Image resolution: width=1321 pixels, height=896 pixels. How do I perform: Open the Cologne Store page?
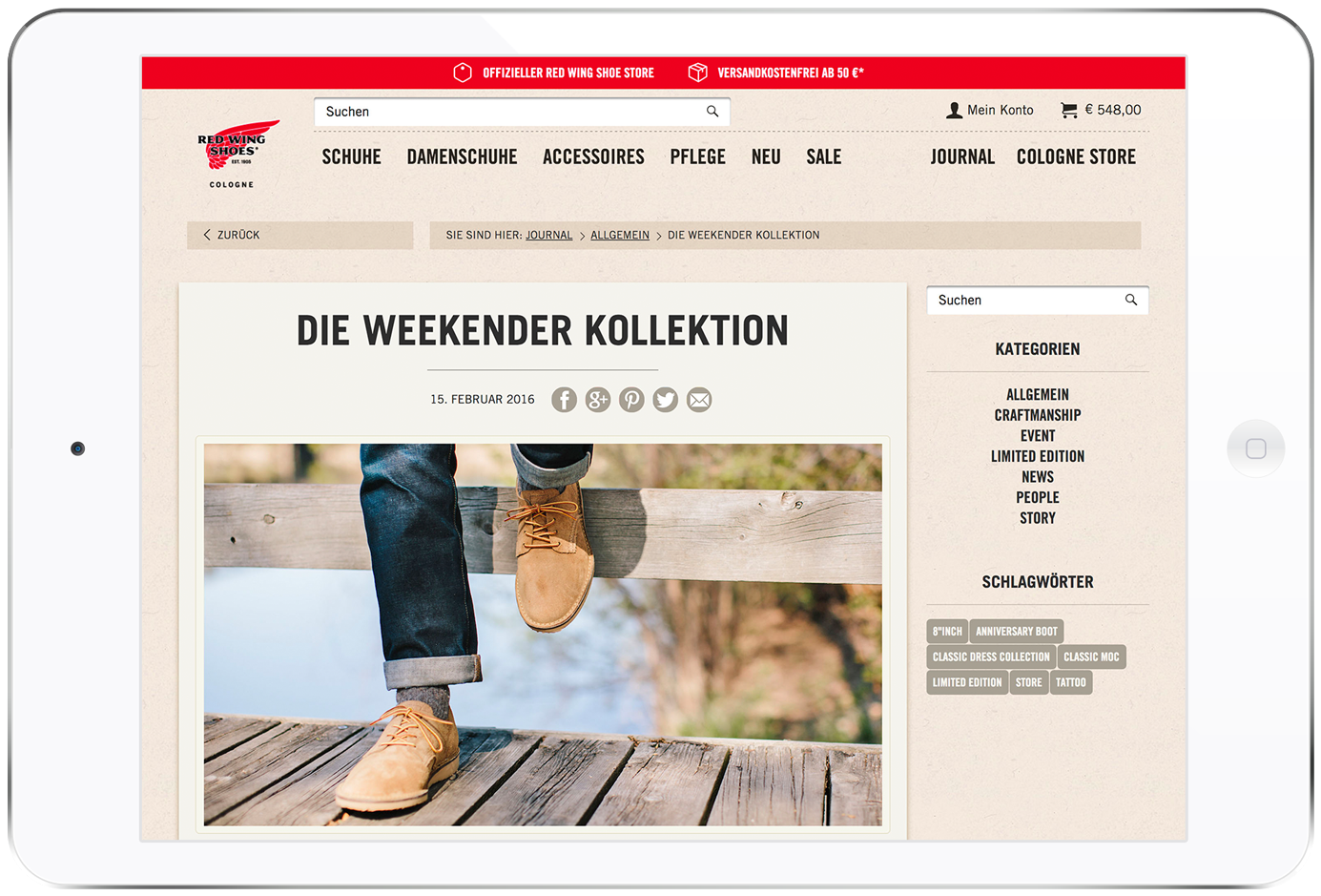1076,157
